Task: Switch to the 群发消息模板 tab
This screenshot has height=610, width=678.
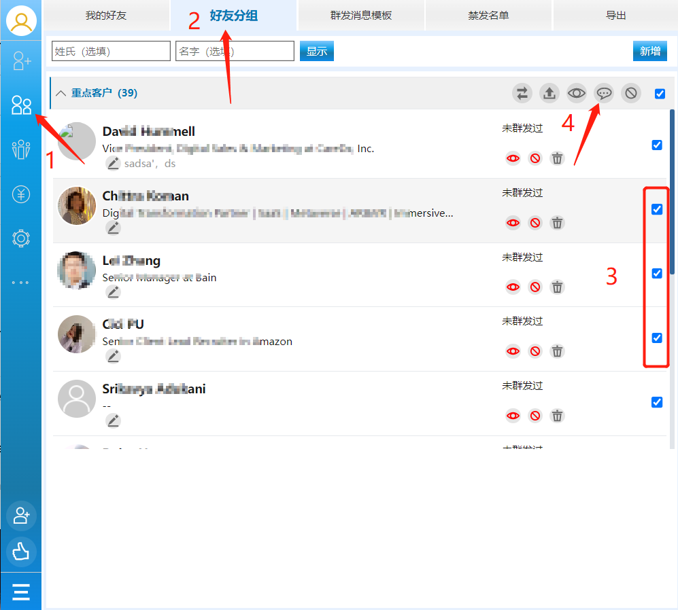Action: 361,15
